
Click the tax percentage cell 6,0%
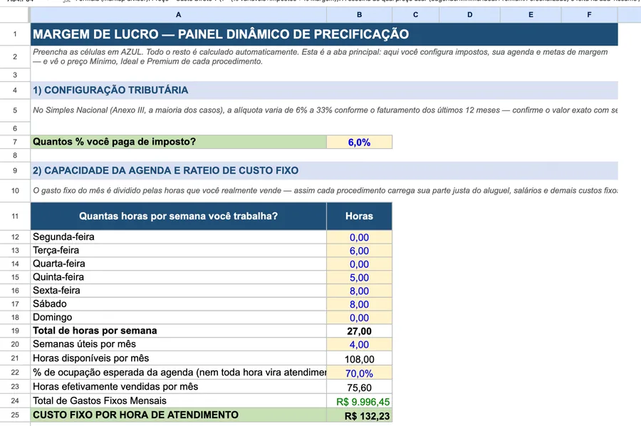click(359, 142)
